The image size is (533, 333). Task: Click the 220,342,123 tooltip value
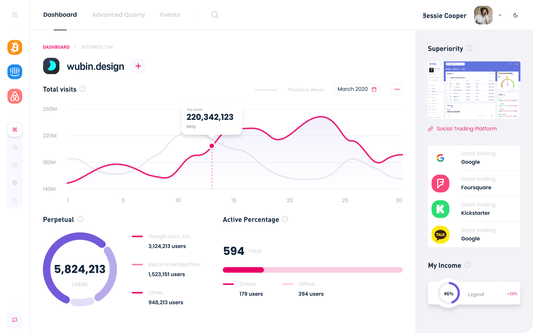(x=210, y=117)
